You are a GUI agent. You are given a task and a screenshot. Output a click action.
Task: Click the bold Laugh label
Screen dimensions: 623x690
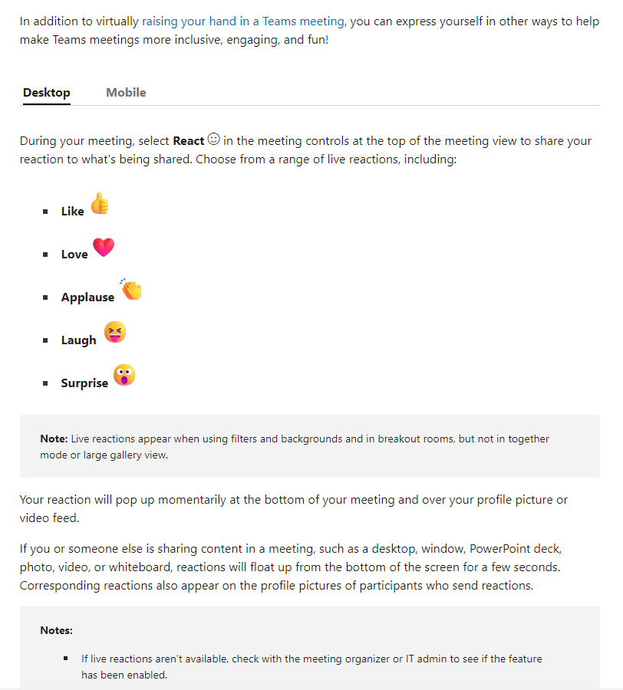78,340
